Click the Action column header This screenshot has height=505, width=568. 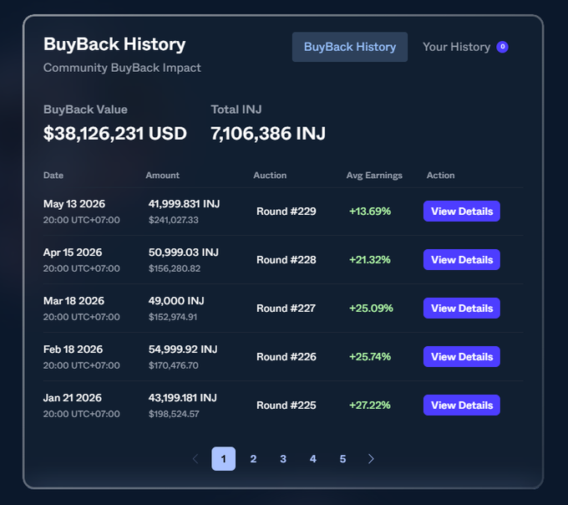pyautogui.click(x=440, y=175)
